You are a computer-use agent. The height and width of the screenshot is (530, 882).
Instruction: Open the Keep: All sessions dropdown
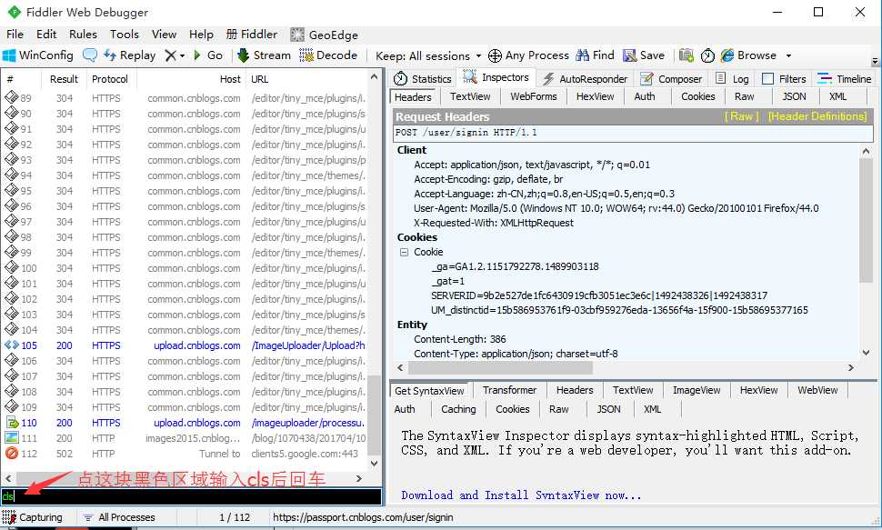428,55
